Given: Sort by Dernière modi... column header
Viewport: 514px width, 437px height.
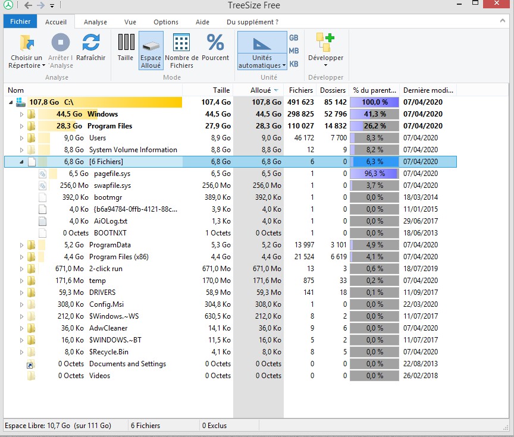Looking at the screenshot, I should (x=428, y=90).
